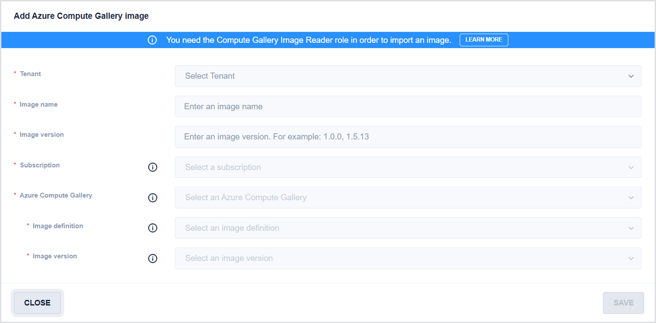
Task: Click the Tenant field label
Action: 30,74
